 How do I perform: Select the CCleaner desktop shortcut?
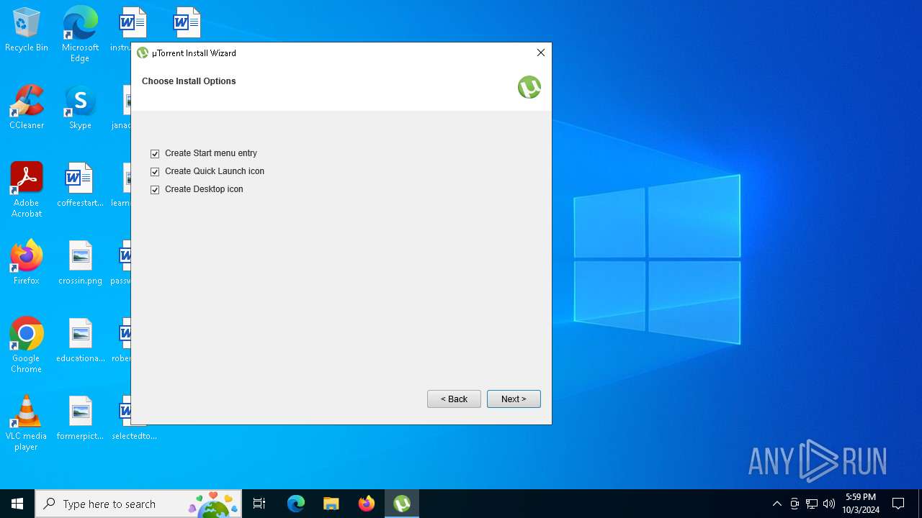[27, 107]
